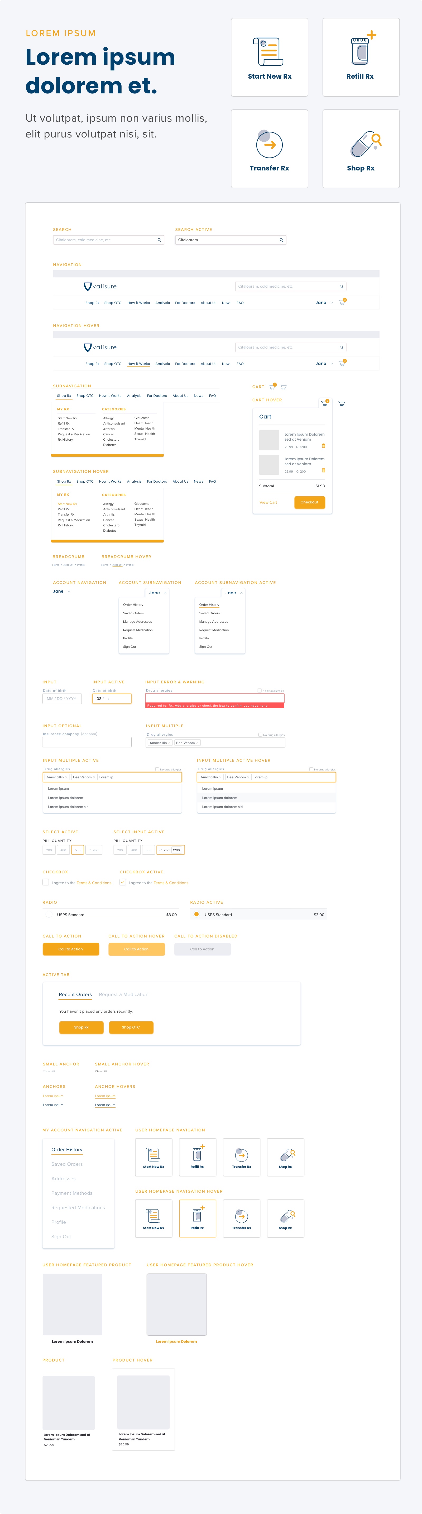The width and height of the screenshot is (422, 1514).
Task: Remove Amoxicillin tag in INPUT MULTIPLE field
Action: tap(169, 743)
